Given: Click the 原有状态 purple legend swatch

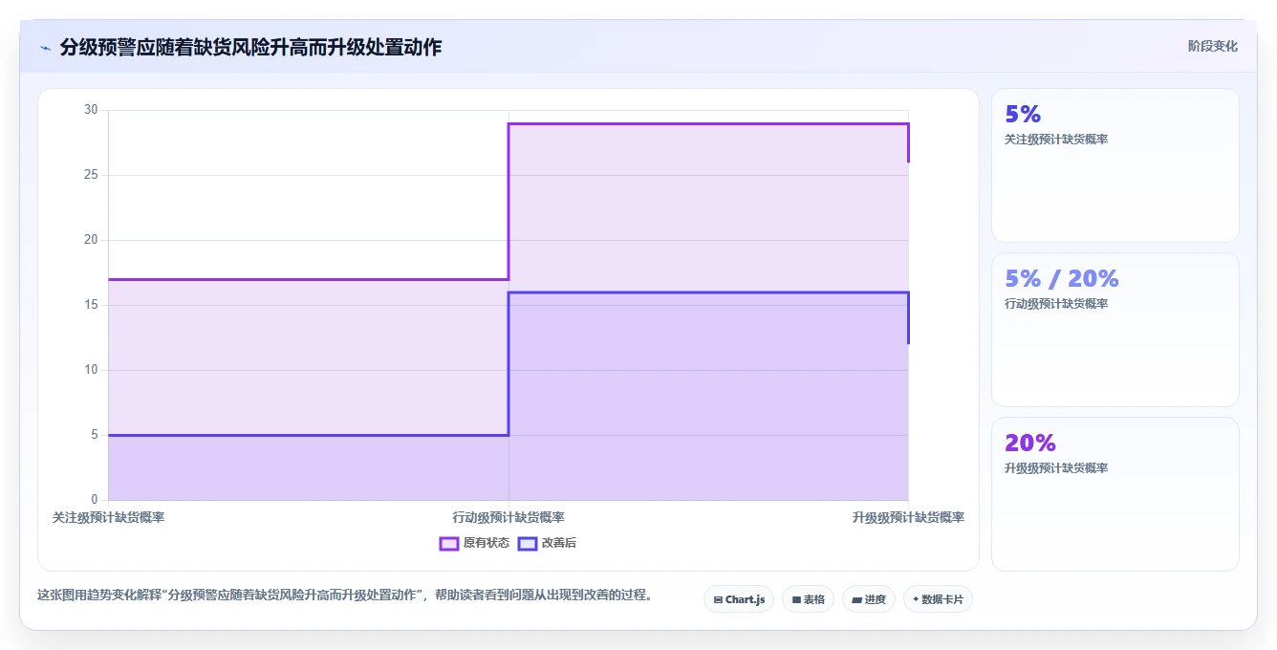Looking at the screenshot, I should (x=449, y=543).
